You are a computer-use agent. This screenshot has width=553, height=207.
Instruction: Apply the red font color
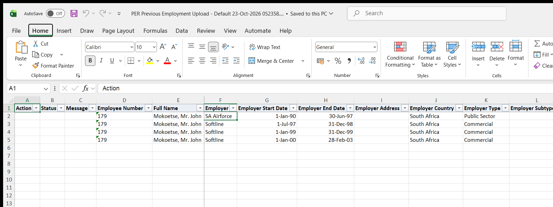(x=167, y=61)
